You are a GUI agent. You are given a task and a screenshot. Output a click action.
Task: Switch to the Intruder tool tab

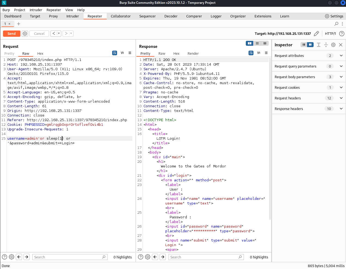pyautogui.click(x=72, y=16)
